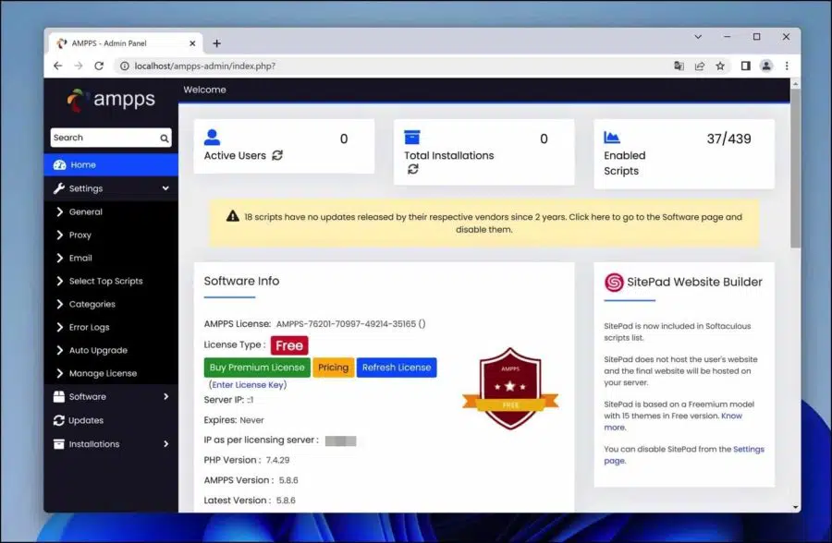Click the red Free license type badge
This screenshot has width=832, height=543.
289,345
